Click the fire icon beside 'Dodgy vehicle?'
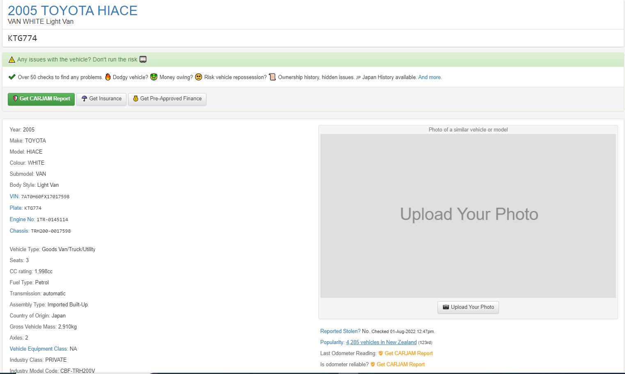 coord(108,77)
